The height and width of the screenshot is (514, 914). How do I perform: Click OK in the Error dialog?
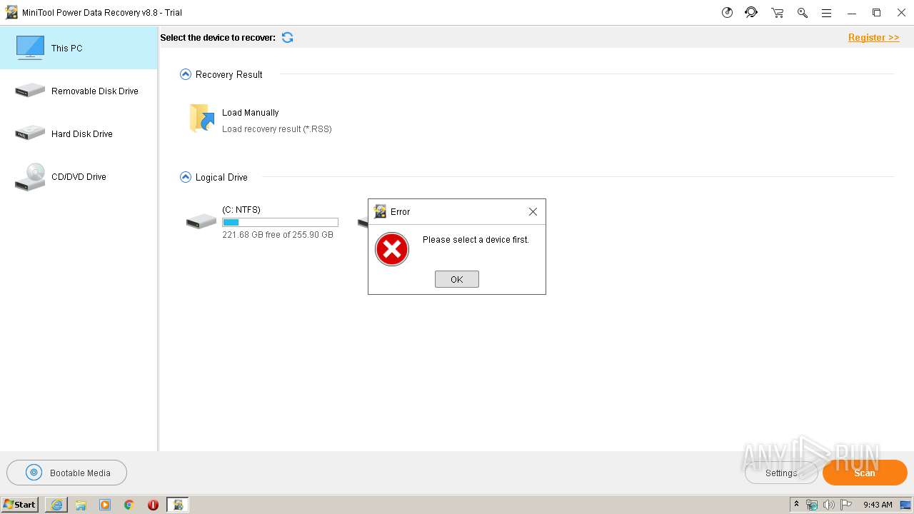point(457,279)
